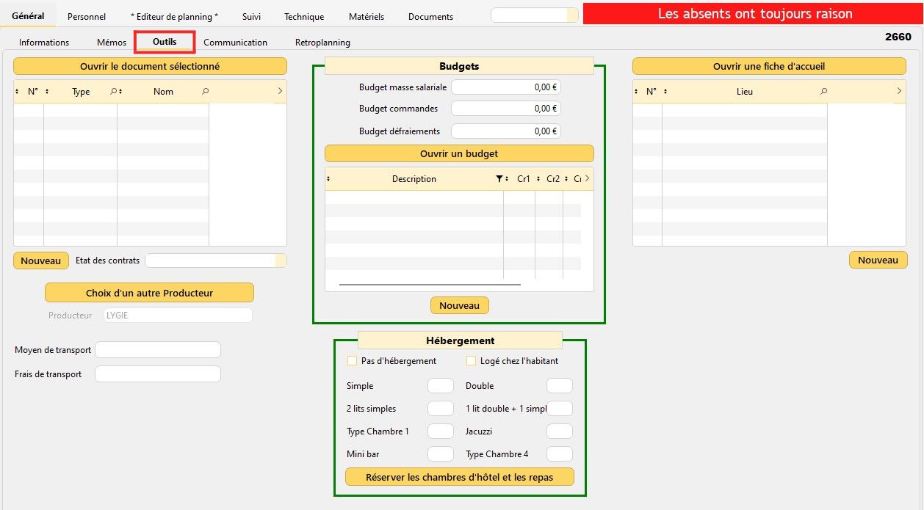Click sort arrows before Description column
924x510 pixels.
coord(328,179)
